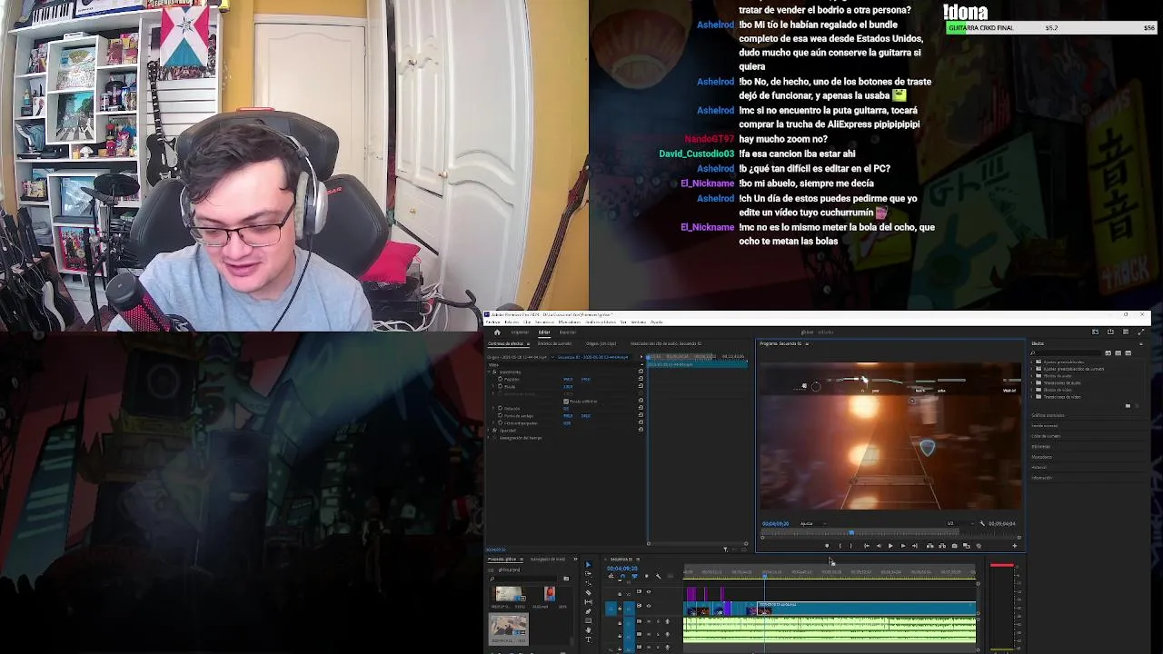
Task: Expand Ajustes preestablecidos de Lumetri folder
Action: [1031, 369]
